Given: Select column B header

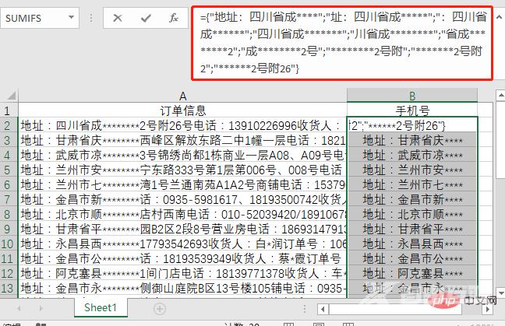Looking at the screenshot, I should [x=412, y=96].
